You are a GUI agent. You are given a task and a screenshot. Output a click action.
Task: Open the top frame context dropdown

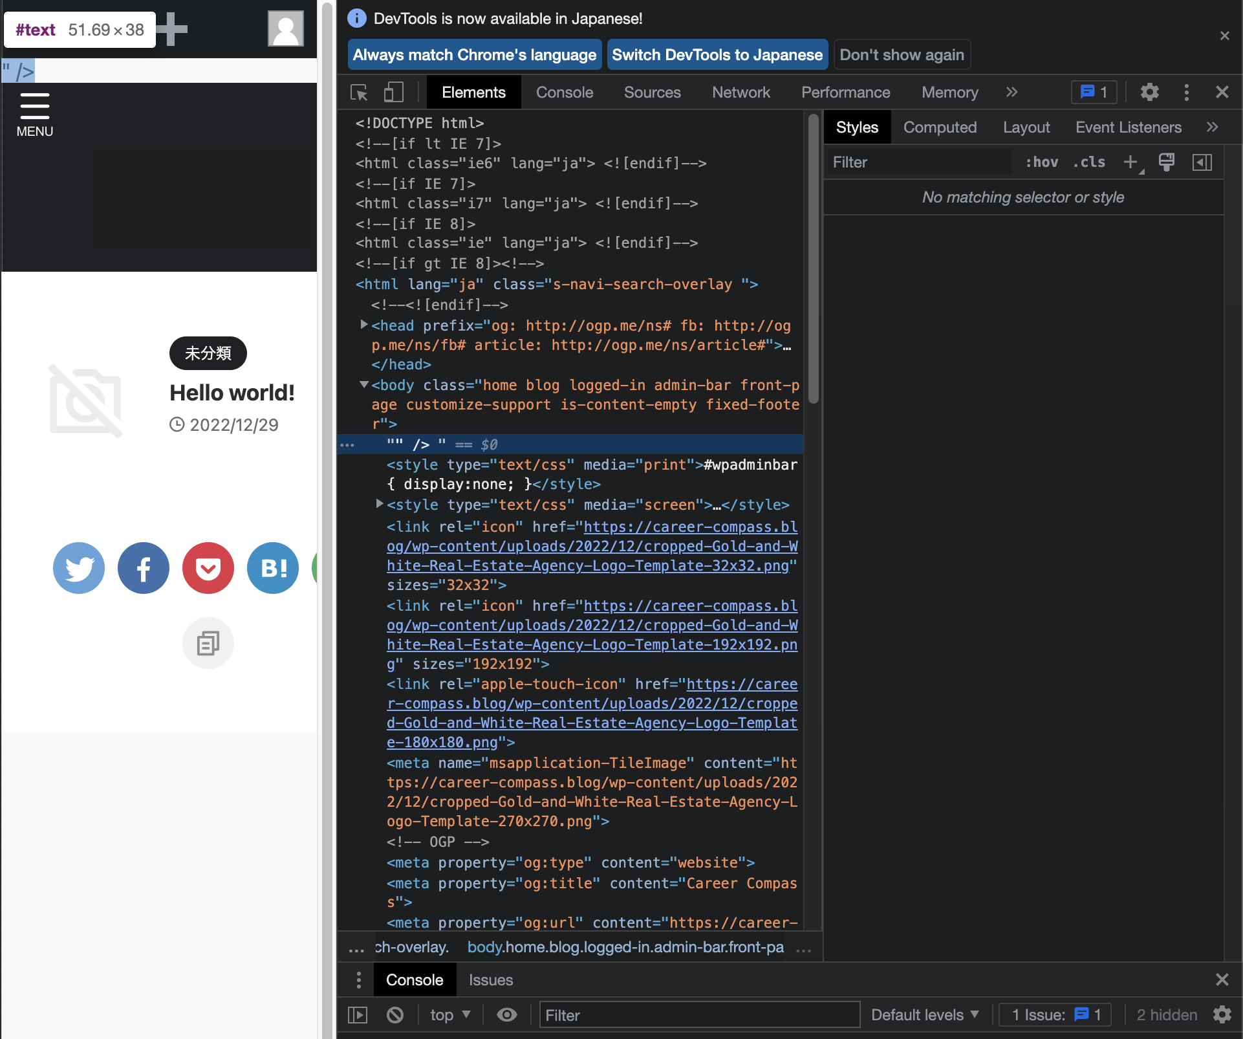449,1014
